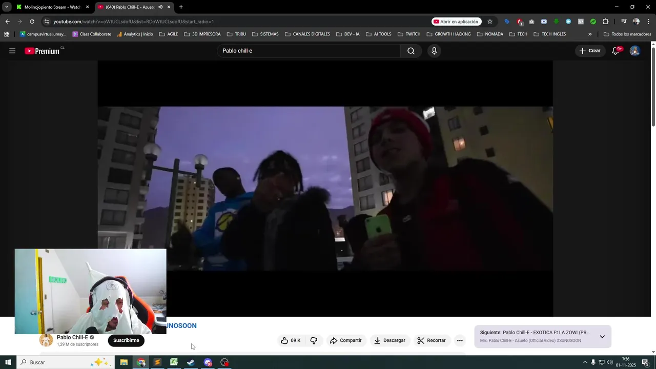The height and width of the screenshot is (369, 656).
Task: Open the Windows notification center
Action: pos(645,362)
